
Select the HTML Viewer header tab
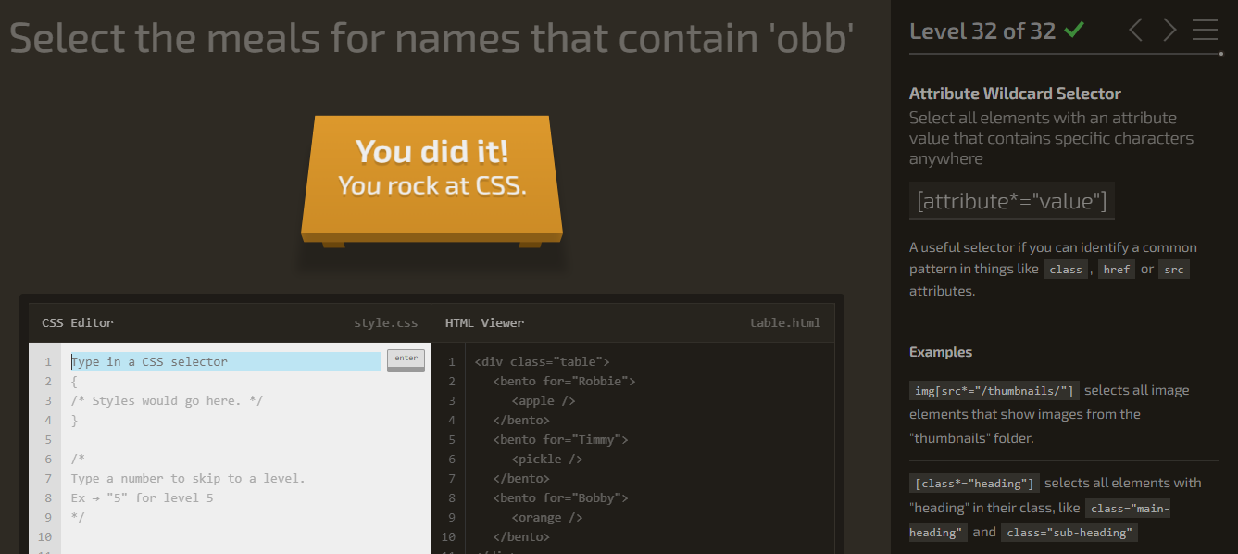point(484,323)
